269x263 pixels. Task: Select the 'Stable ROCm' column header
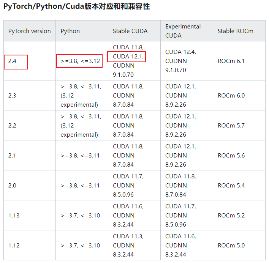coord(239,31)
